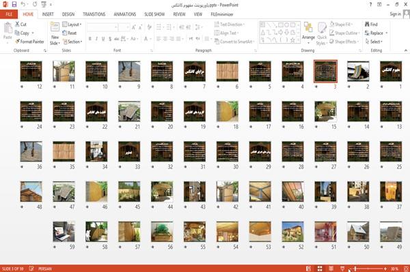Screen dimensions: 410x272
Task: Select slide thumbnail 1
Action: pyautogui.click(x=391, y=71)
